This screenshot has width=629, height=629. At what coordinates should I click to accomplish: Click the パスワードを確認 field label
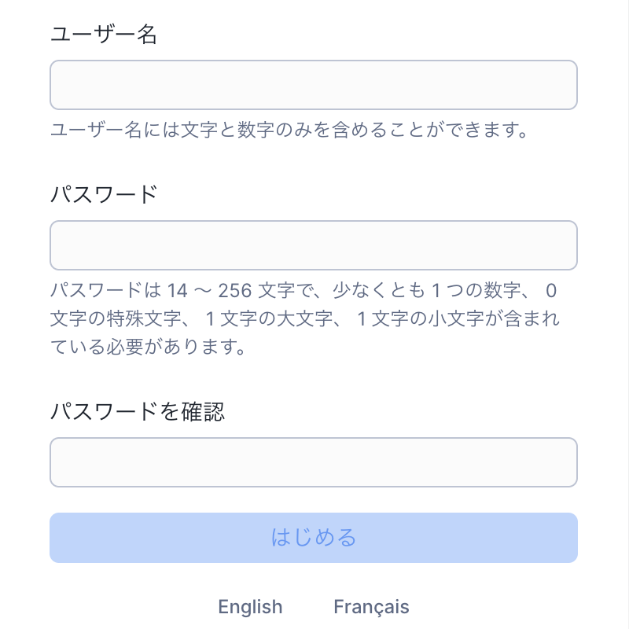click(138, 411)
